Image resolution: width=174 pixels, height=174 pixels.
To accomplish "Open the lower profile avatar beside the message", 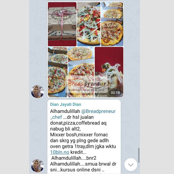I will 38,166.
